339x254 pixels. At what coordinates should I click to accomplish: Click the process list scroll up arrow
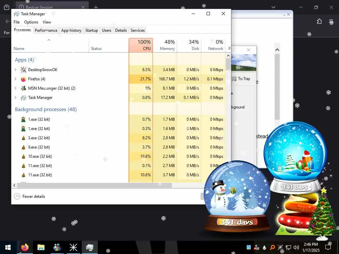[x=228, y=56]
